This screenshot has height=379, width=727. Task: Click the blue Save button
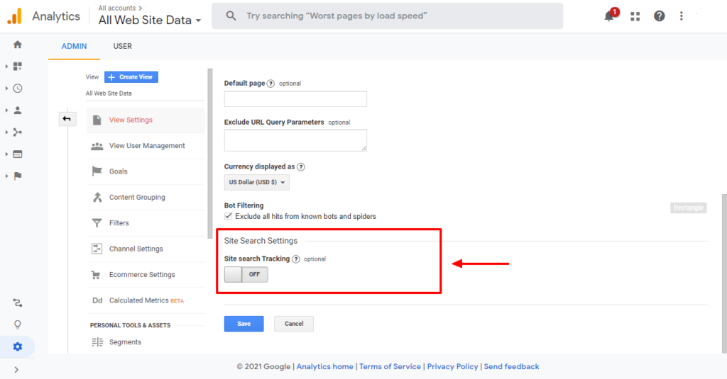point(244,324)
